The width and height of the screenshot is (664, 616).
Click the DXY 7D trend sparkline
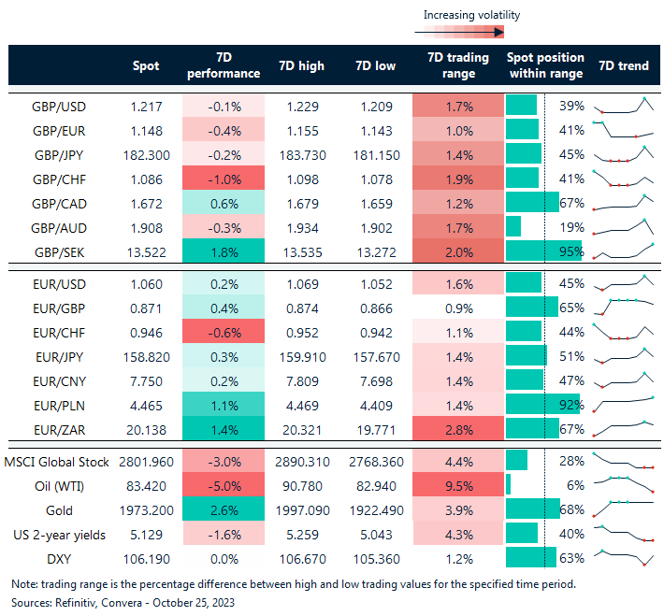tap(623, 558)
